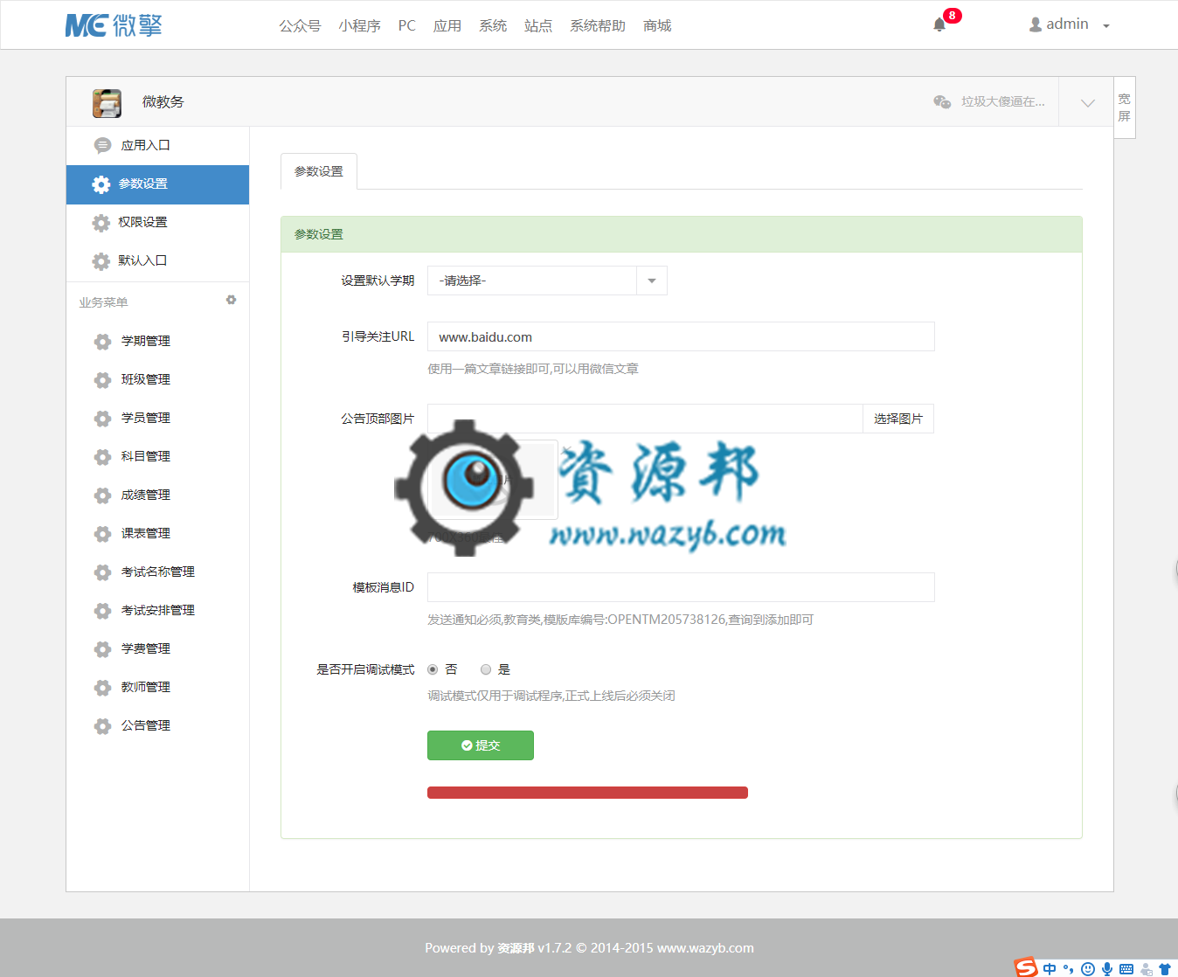Click the 考试名称管理 gear icon
The image size is (1178, 977).
tap(102, 572)
